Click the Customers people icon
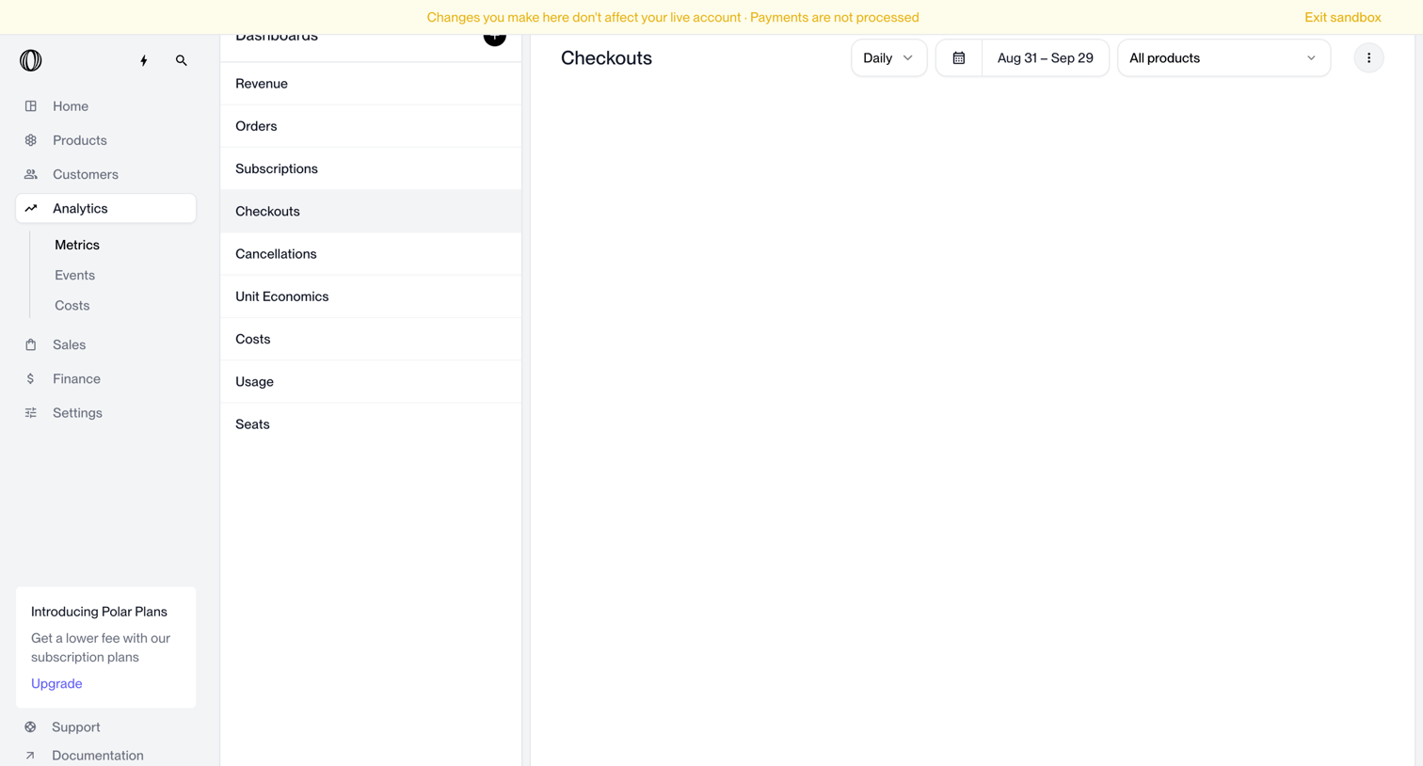The width and height of the screenshot is (1423, 766). 31,174
